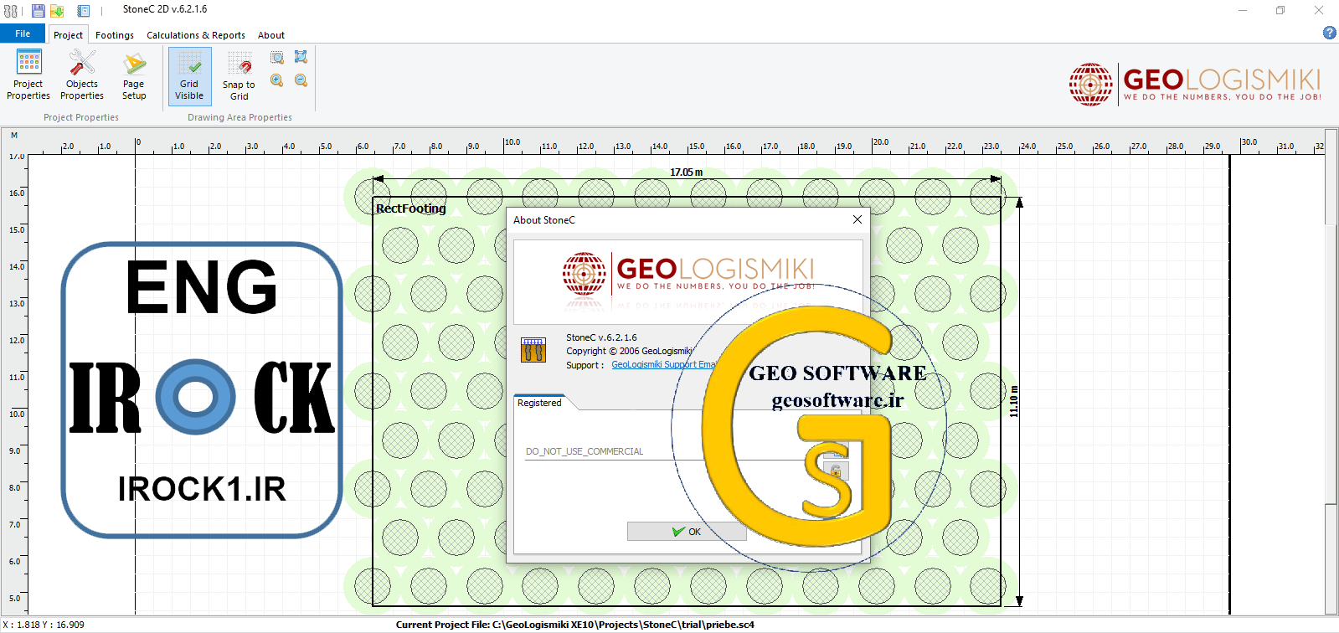Open the File menu
Image resolution: width=1339 pixels, height=633 pixels.
point(23,33)
